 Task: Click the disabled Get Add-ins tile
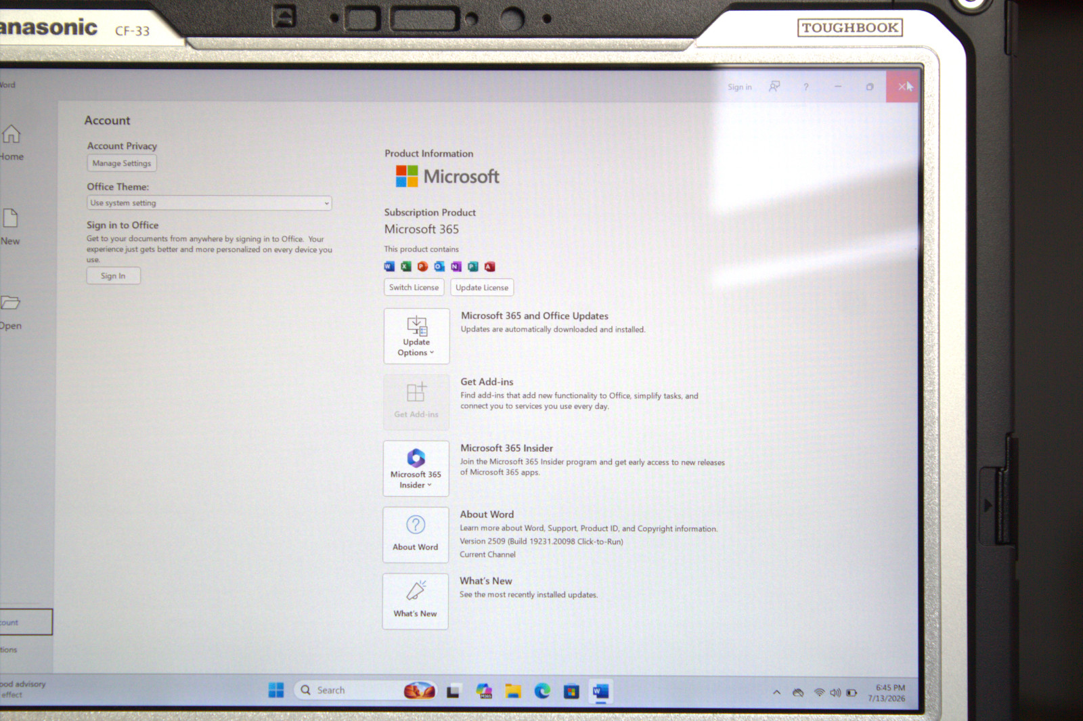tap(416, 402)
